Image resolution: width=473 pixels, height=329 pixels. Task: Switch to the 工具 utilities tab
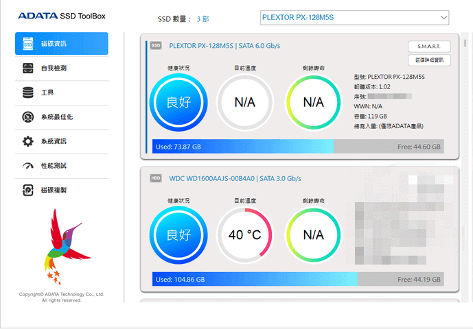point(62,93)
